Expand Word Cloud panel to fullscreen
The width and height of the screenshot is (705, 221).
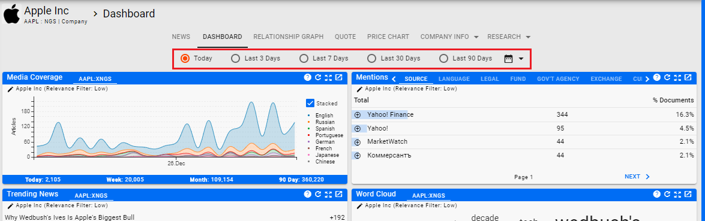point(677,194)
